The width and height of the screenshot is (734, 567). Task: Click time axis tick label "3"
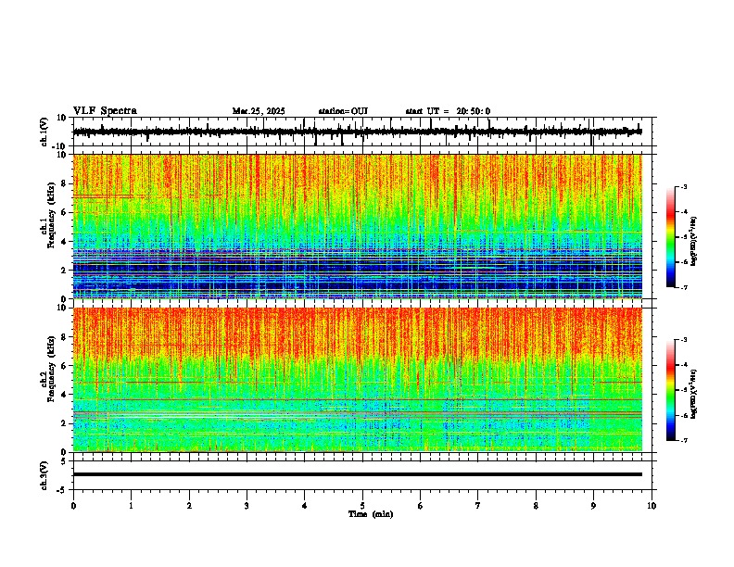(247, 506)
